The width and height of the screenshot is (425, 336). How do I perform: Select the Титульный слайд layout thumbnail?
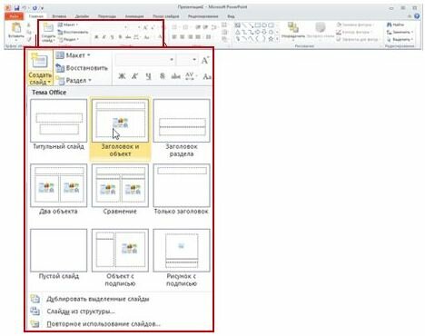[59, 121]
